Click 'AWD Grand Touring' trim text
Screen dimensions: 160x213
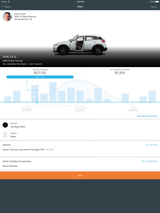tap(12, 61)
